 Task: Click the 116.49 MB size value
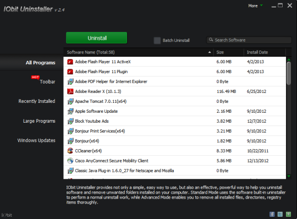coord(227,91)
